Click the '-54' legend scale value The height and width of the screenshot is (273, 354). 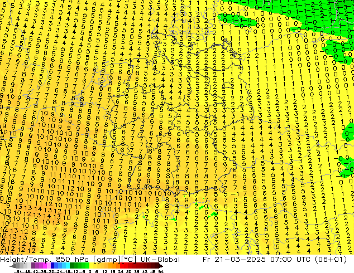(18, 271)
